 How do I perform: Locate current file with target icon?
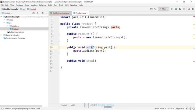pyautogui.click(x=34, y=13)
